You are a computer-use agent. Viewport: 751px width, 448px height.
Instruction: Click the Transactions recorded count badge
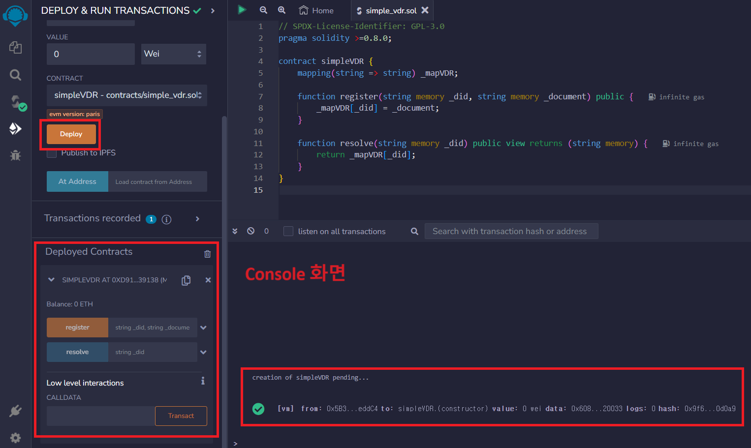151,219
